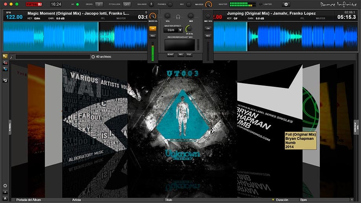361x203 pixels.
Task: Click the headphone VOL knob
Action: pos(168,16)
